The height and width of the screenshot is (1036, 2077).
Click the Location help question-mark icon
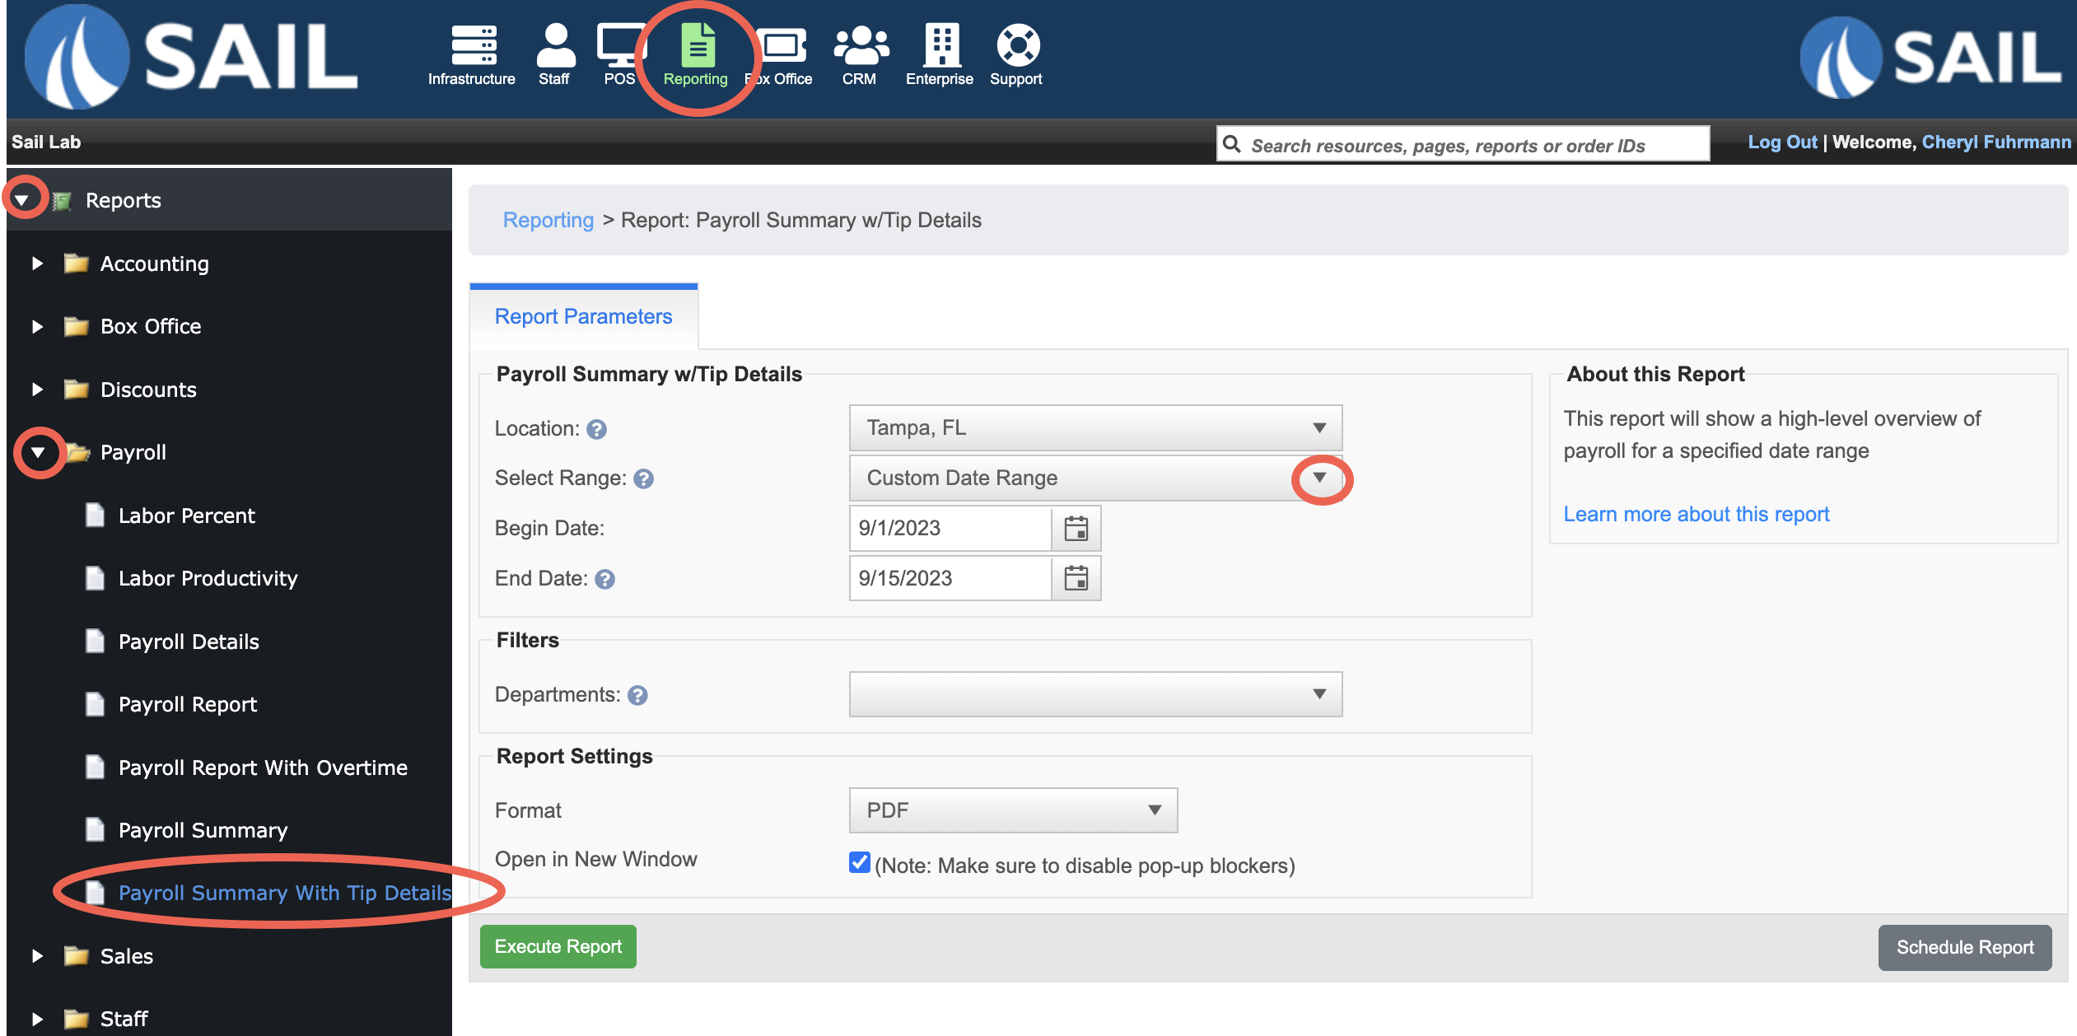click(597, 430)
